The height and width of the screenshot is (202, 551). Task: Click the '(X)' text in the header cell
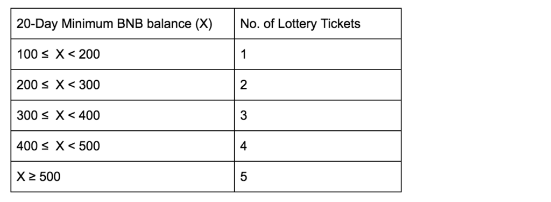(x=203, y=24)
